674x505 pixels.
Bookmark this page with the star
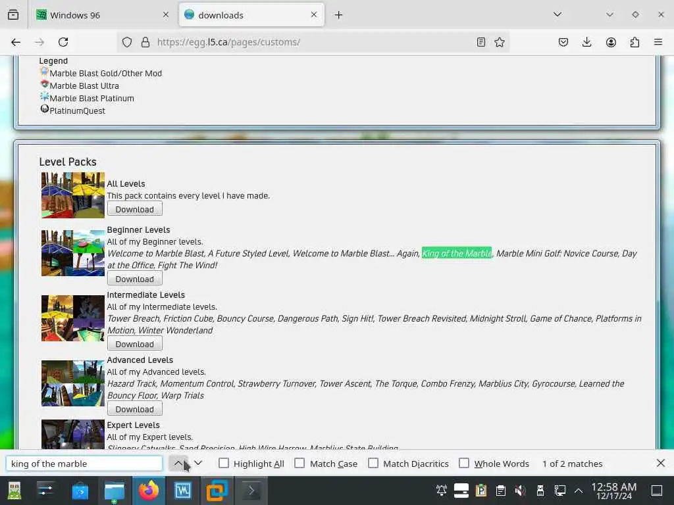[499, 42]
